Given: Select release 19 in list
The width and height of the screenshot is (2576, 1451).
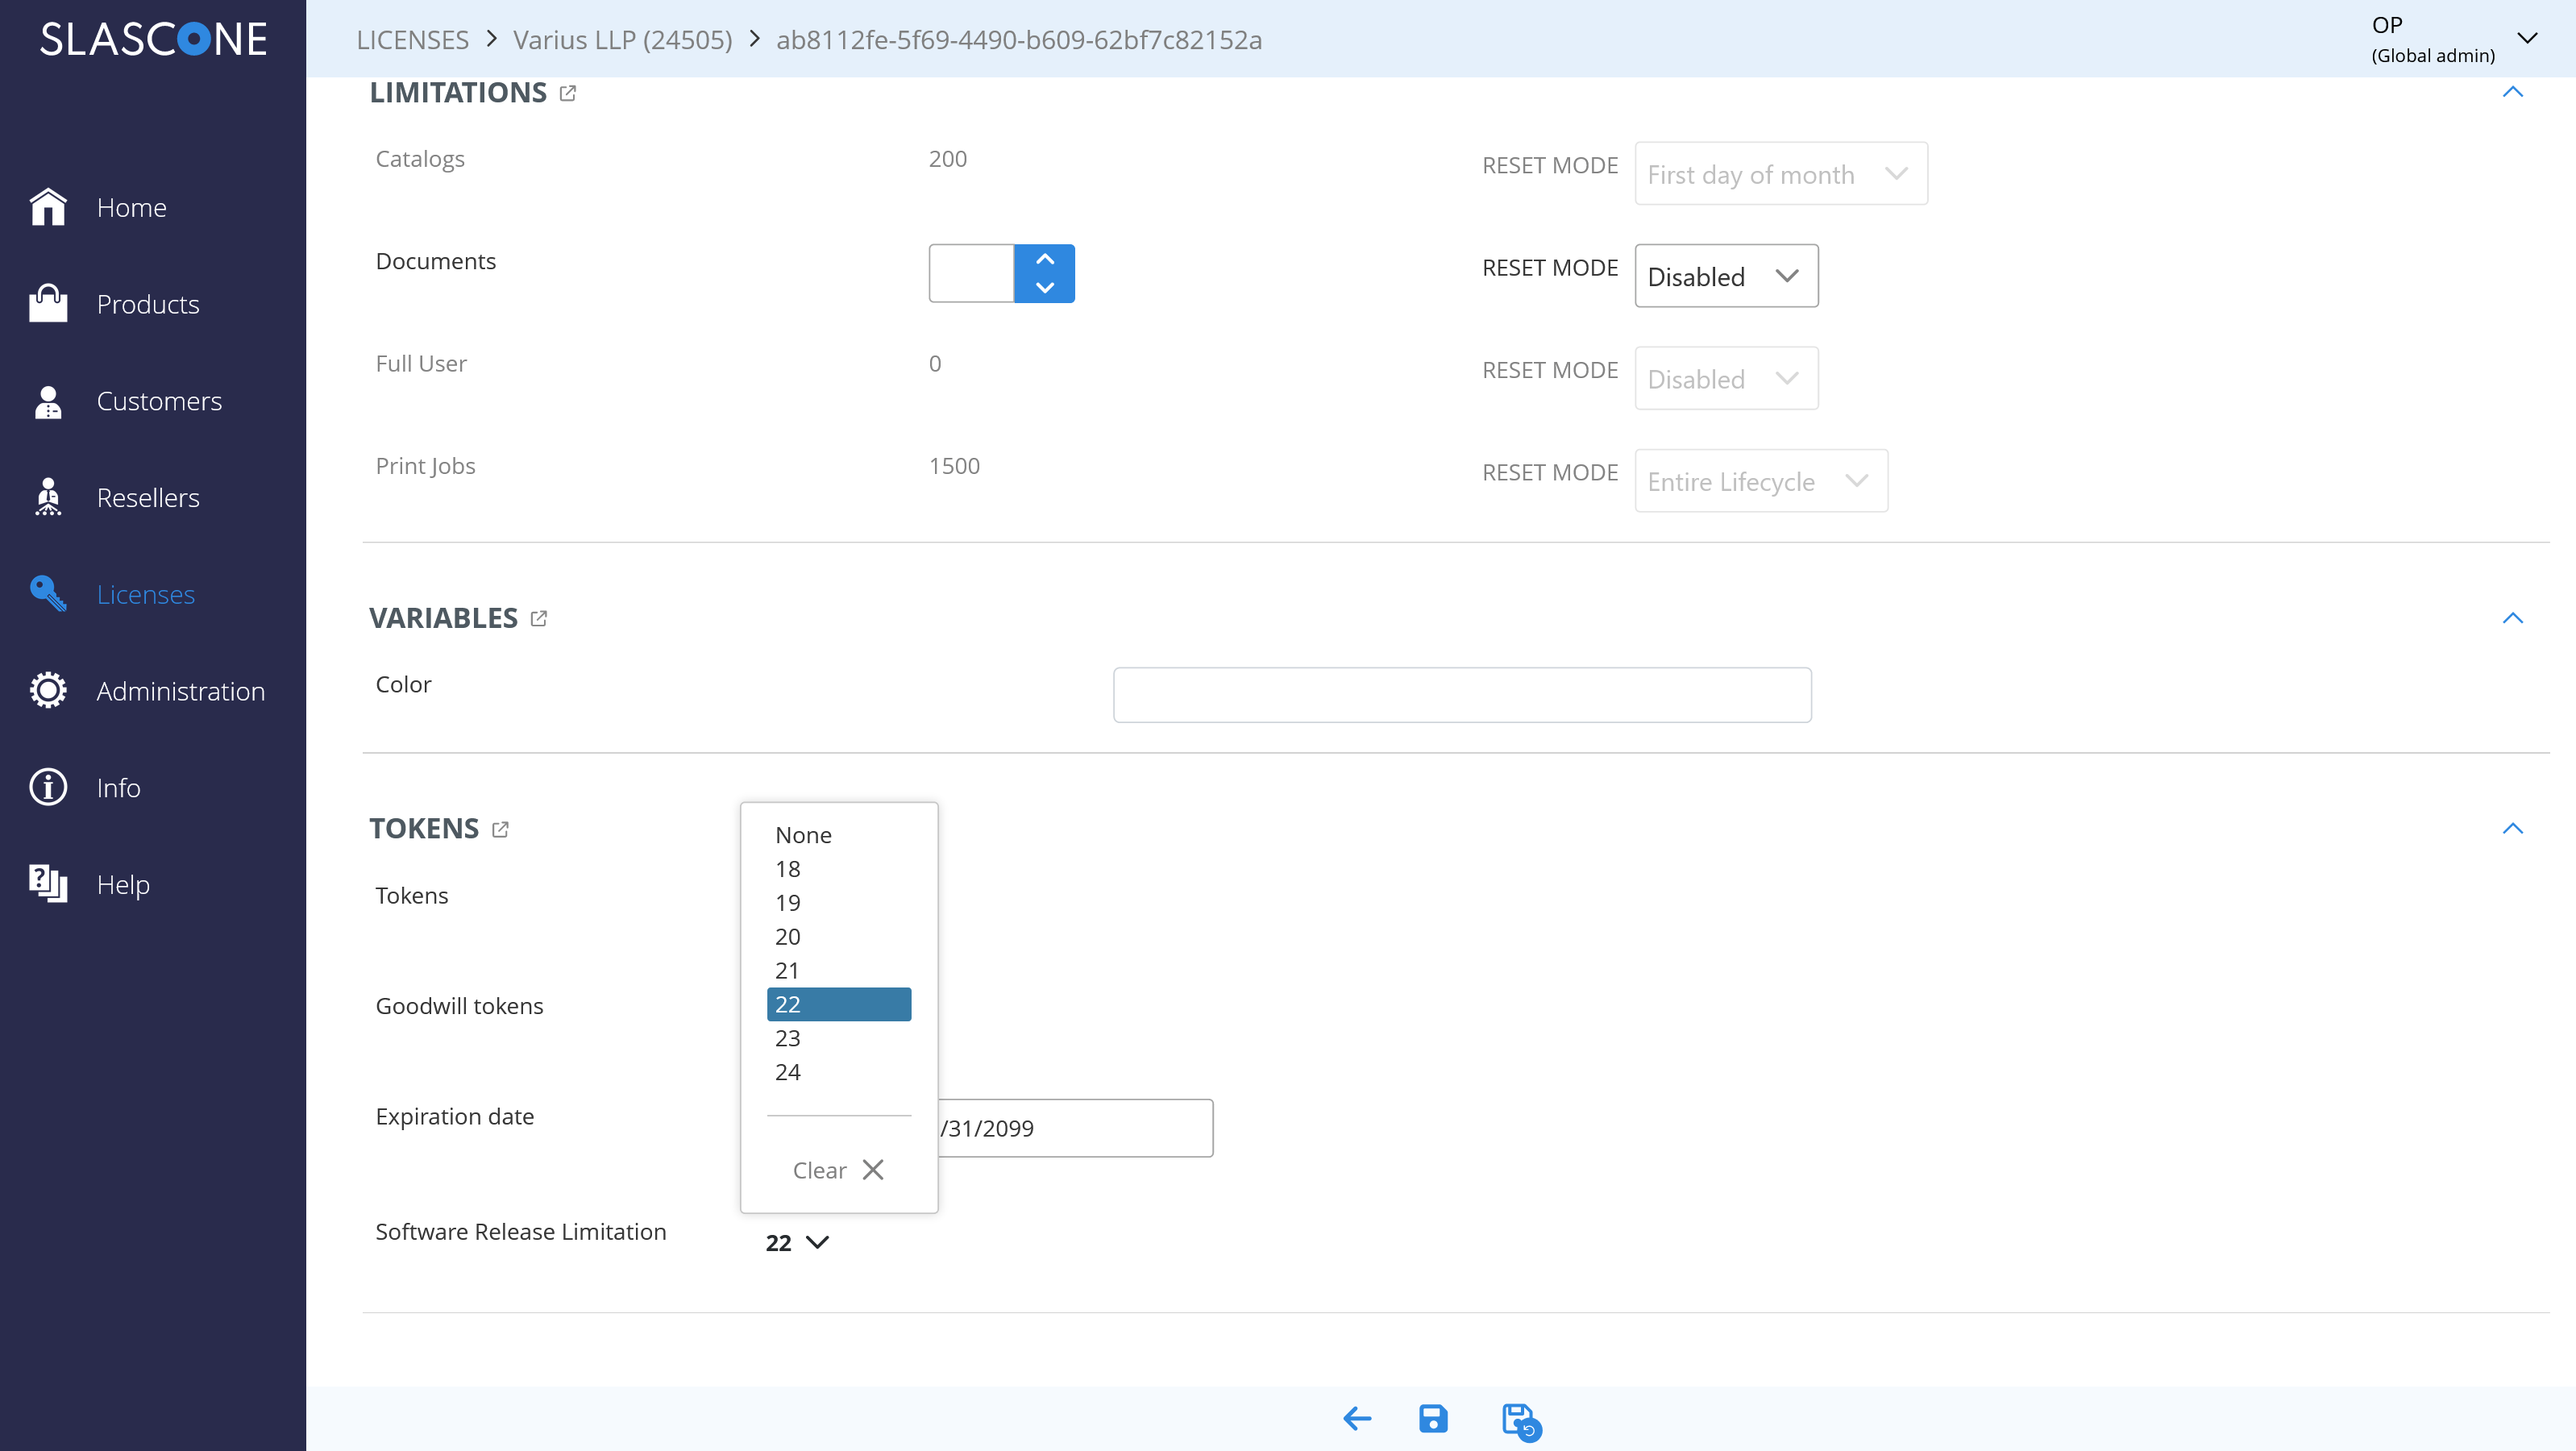Looking at the screenshot, I should pyautogui.click(x=839, y=903).
